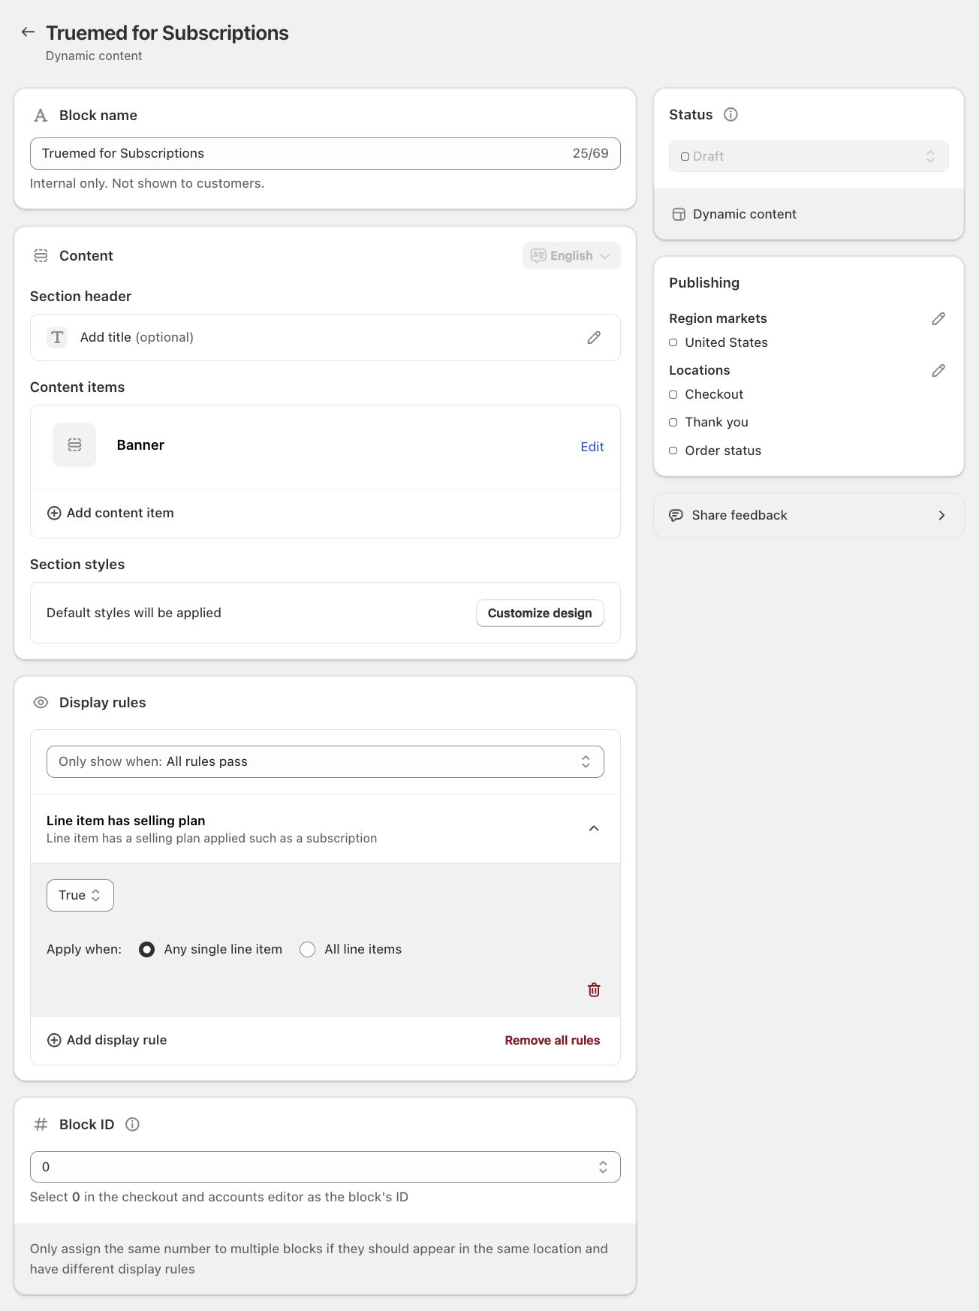
Task: Select the Any single line item option
Action: (147, 950)
